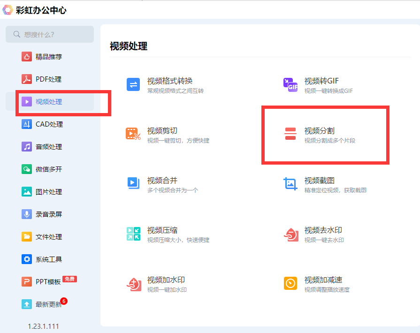
Task: Click description 视频一键转换成GIF
Action: click(328, 91)
